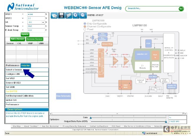Click the VREF2 value field

36,18
